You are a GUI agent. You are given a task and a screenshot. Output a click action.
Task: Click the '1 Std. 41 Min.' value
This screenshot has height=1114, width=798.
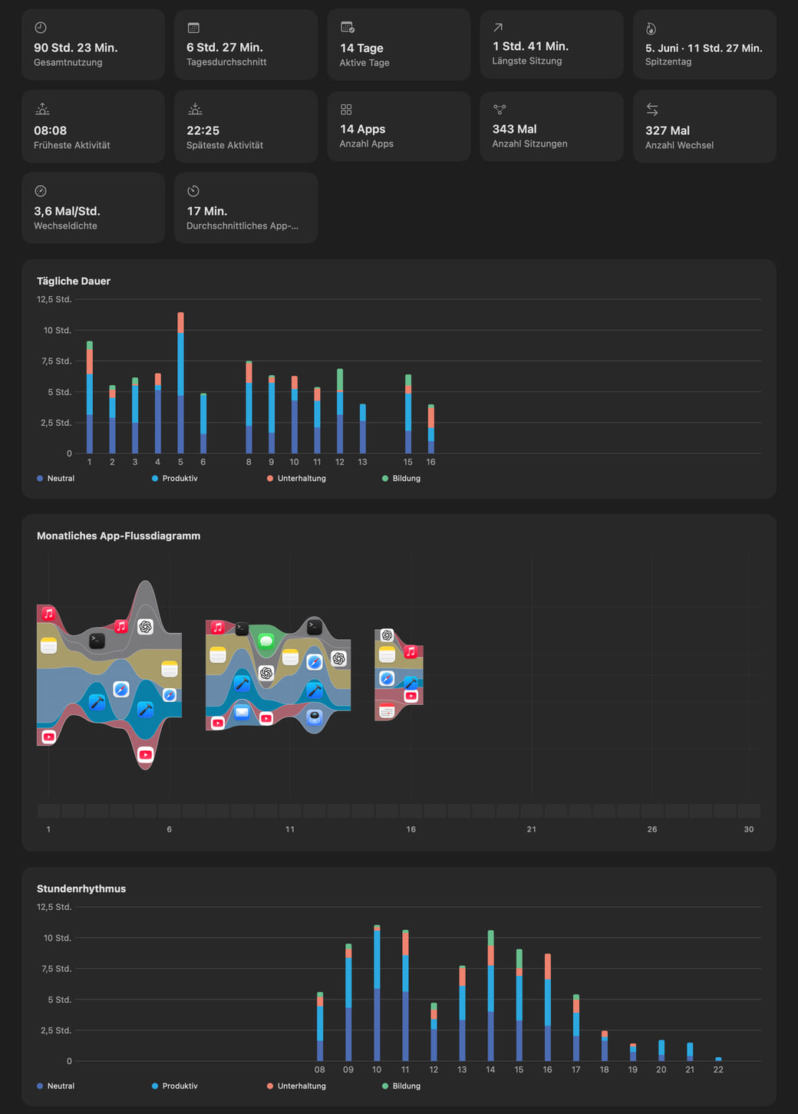click(530, 46)
